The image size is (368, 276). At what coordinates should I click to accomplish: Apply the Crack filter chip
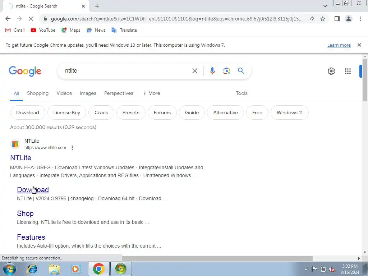[101, 112]
